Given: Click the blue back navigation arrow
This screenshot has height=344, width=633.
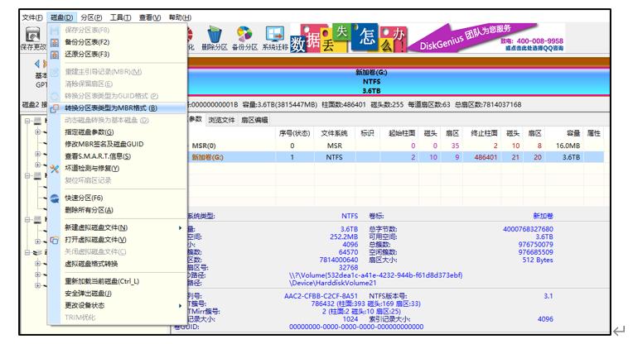Looking at the screenshot, I should coord(37,63).
